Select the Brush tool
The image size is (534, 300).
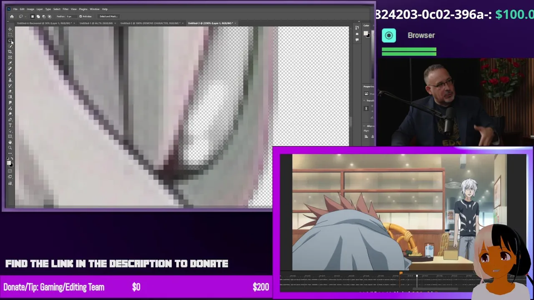(10, 75)
